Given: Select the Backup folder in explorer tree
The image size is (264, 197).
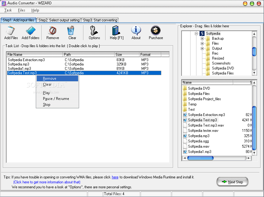Looking at the screenshot, I should 215,38.
